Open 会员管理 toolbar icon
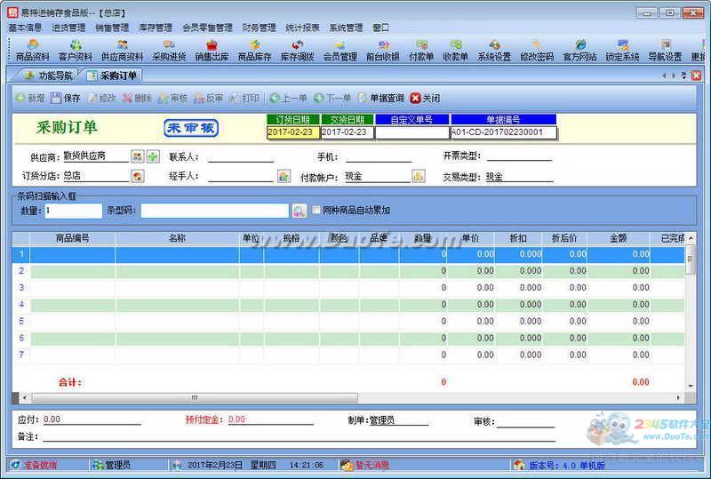This screenshot has width=711, height=479. 340,51
